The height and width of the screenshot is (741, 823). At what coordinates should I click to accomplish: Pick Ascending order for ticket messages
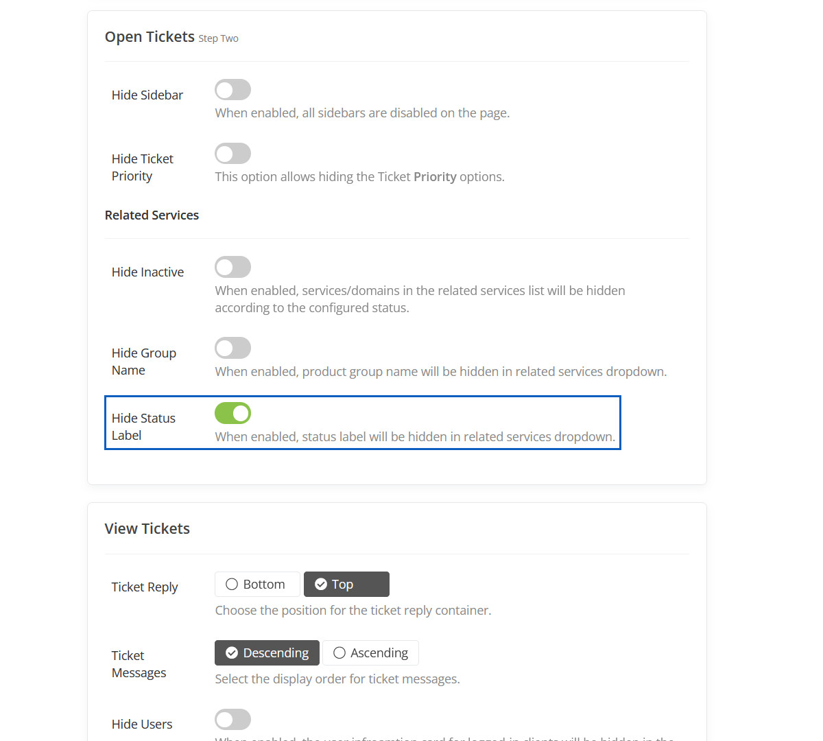click(370, 653)
